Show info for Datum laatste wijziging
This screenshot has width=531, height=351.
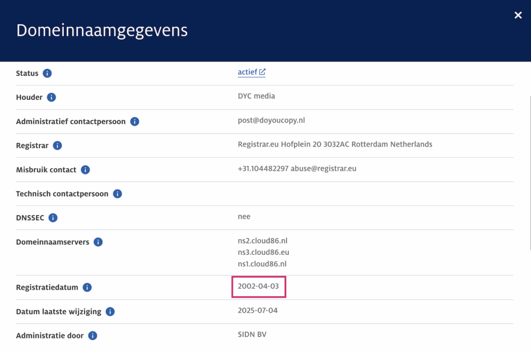coord(110,312)
